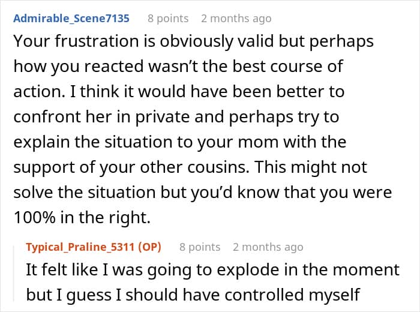
Task: Open Admirable_Scene7135's user profile
Action: point(71,18)
